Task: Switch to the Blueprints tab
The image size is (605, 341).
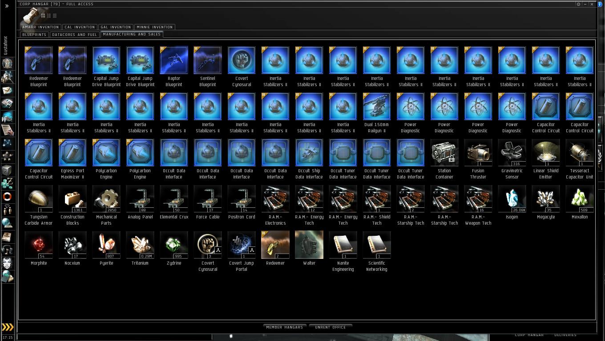Action: pos(34,34)
